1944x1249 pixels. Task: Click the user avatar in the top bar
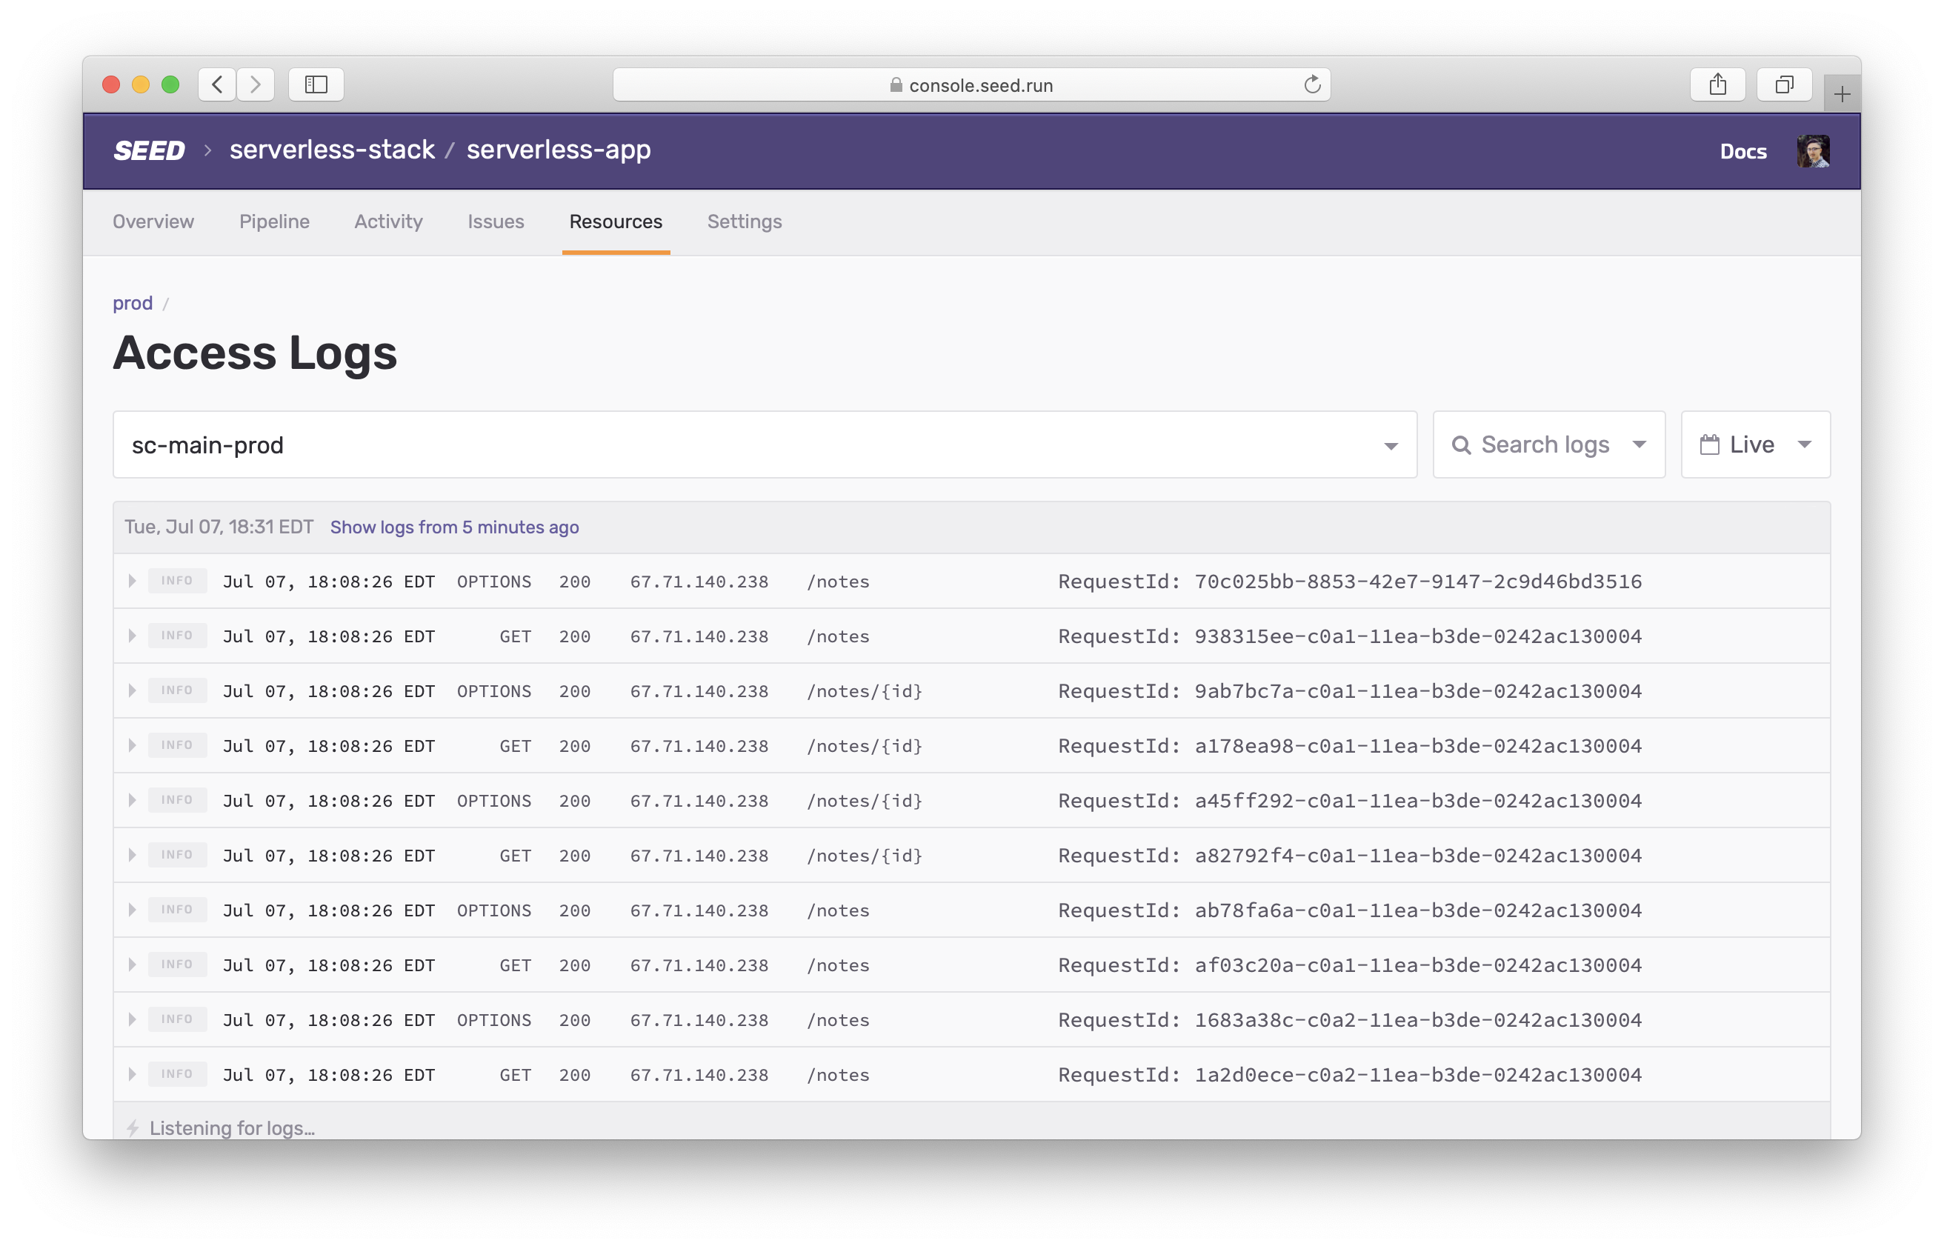coord(1814,150)
